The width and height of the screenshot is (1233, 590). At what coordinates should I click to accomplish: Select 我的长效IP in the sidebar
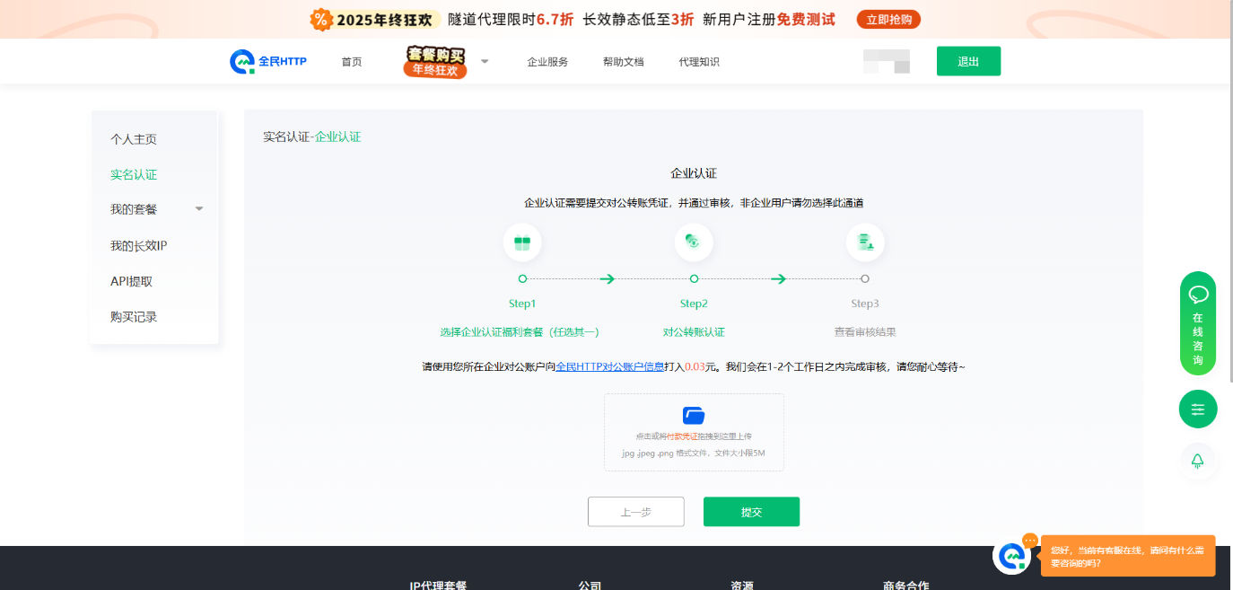(139, 246)
